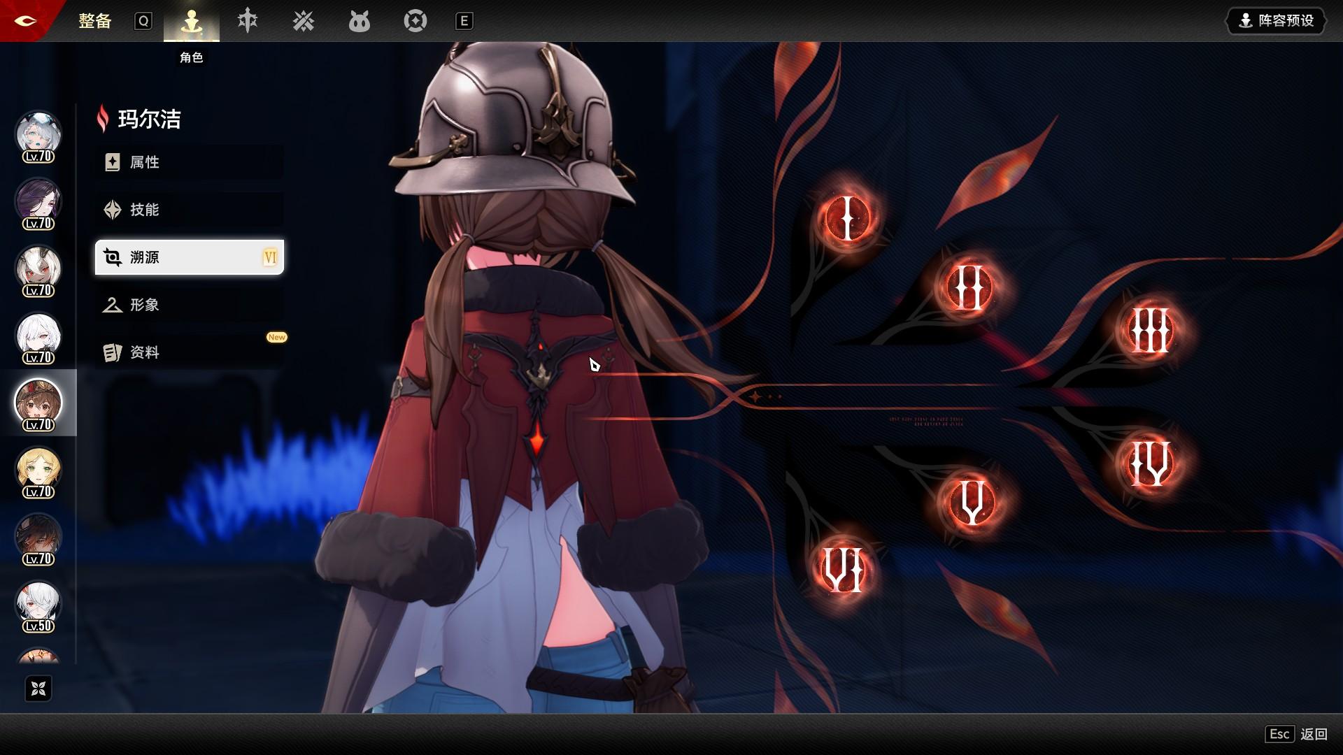The width and height of the screenshot is (1343, 755).
Task: Click the butterfly icon at bottom left
Action: pyautogui.click(x=38, y=689)
